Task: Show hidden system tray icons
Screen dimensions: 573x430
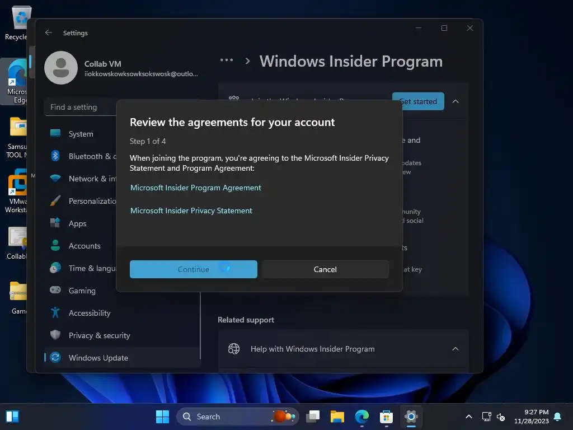Action: tap(469, 417)
